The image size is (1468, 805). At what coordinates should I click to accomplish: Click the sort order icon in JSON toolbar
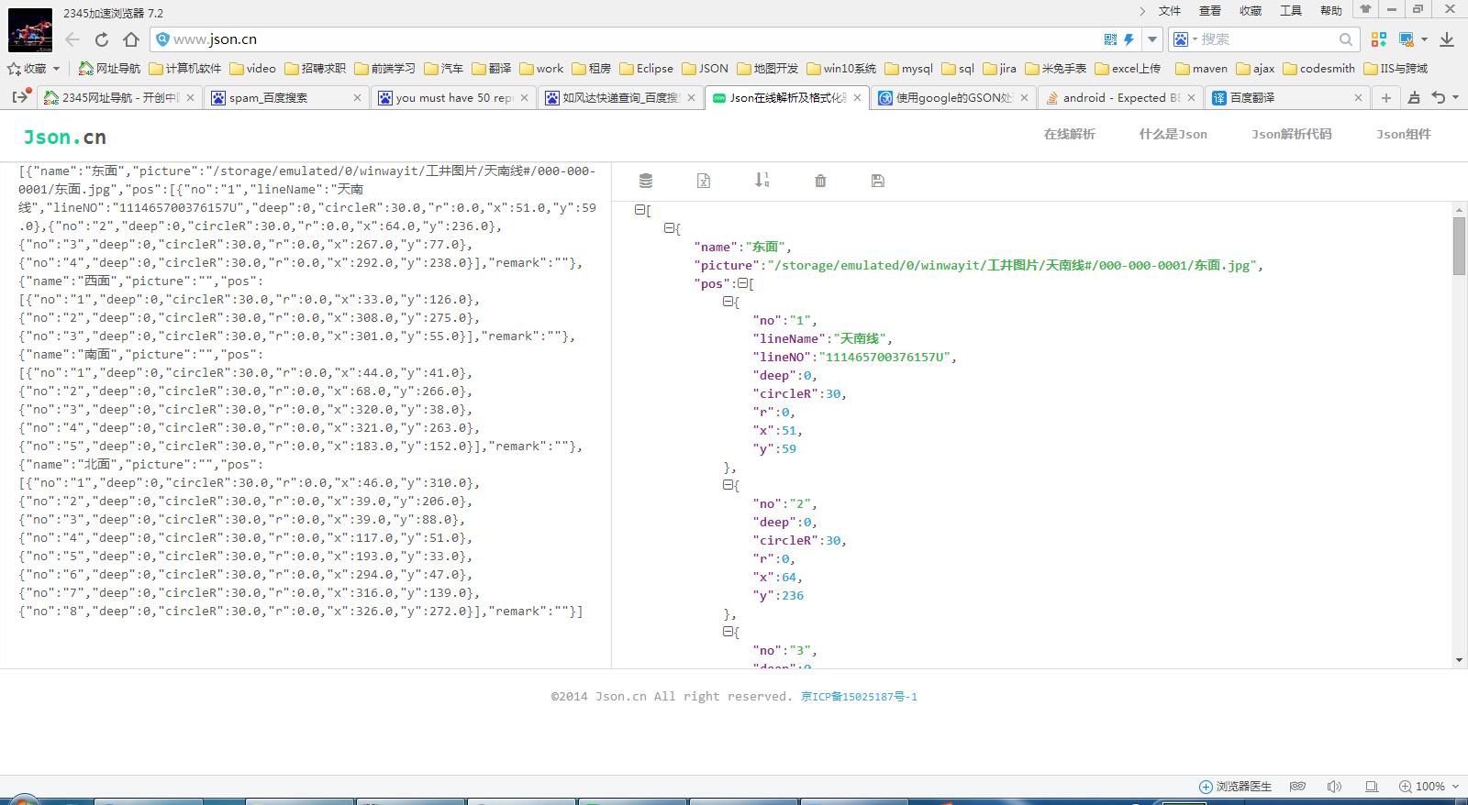point(762,180)
